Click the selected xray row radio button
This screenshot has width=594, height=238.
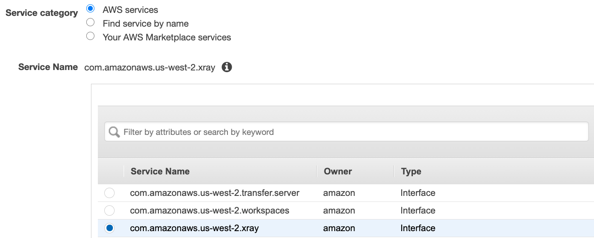pos(109,228)
